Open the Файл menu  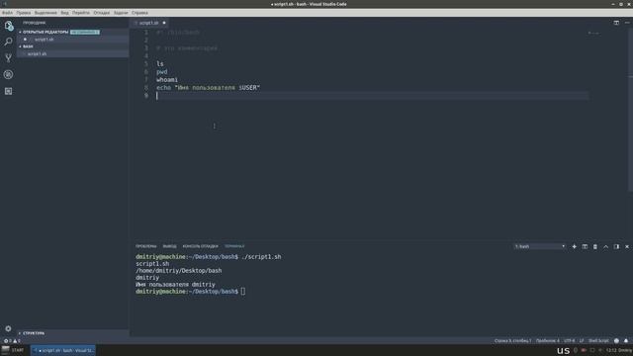(x=7, y=13)
